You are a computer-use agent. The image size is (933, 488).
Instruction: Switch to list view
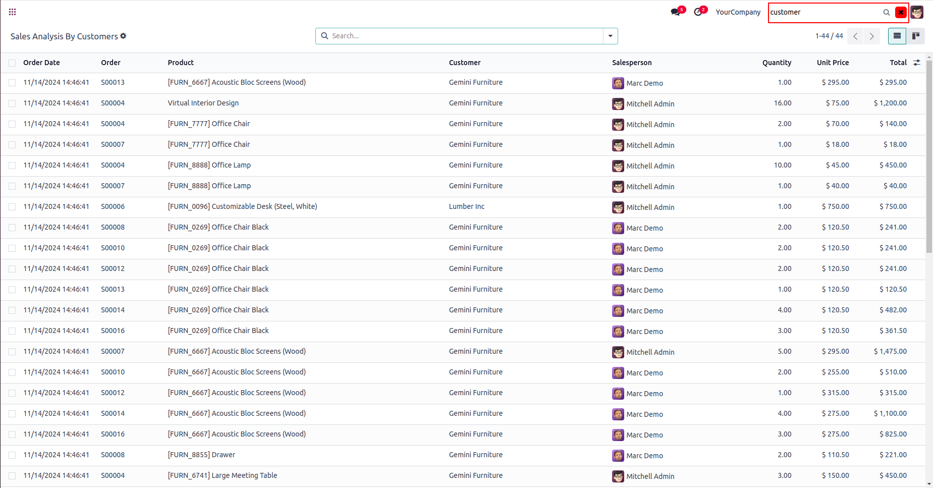click(897, 36)
